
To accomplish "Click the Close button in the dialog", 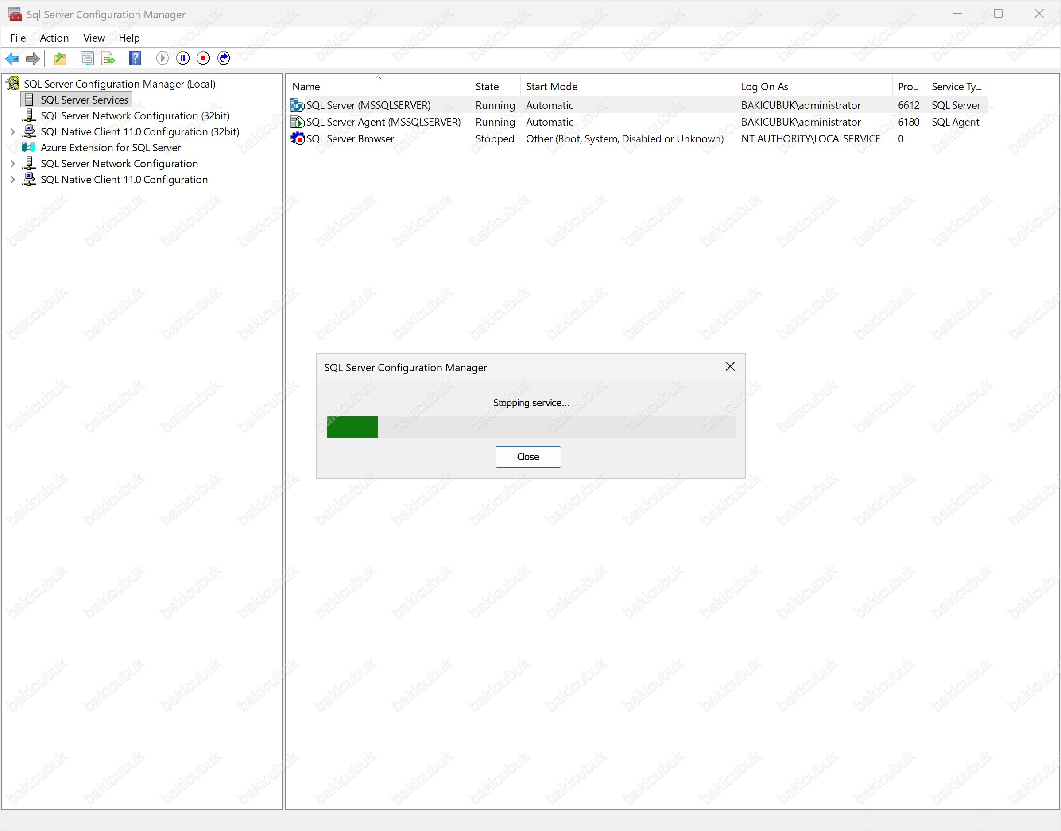I will [528, 457].
